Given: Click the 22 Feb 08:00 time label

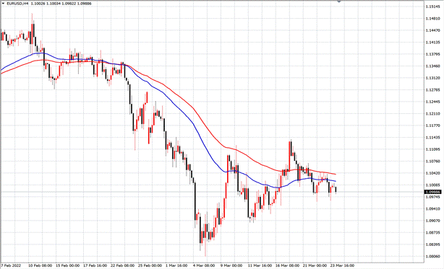Looking at the screenshot, I should pyautogui.click(x=122, y=265).
